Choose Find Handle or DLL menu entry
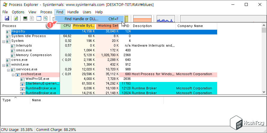The height and width of the screenshot is (133, 267). pyautogui.click(x=89, y=19)
